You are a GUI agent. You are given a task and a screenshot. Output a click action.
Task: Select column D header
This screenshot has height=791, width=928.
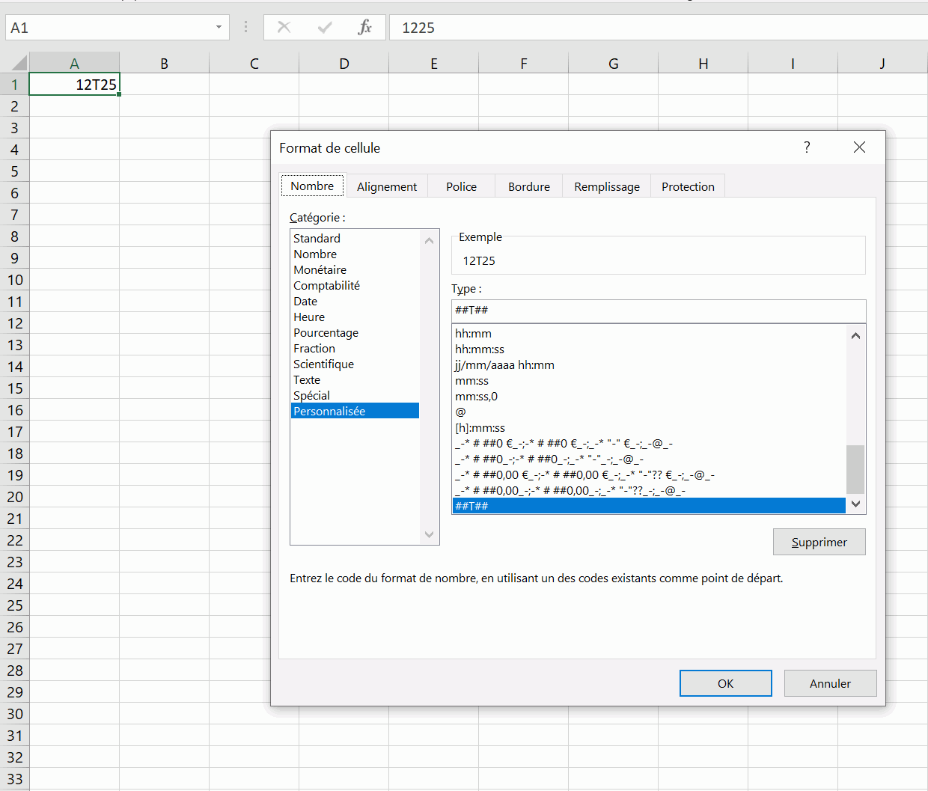tap(344, 64)
